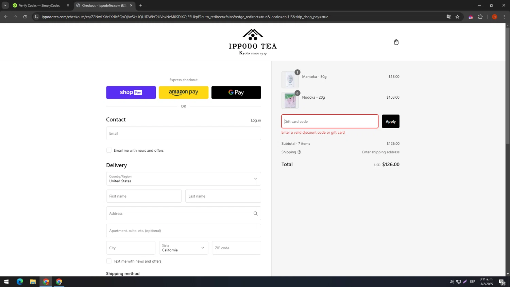Open the shopping bag cart icon
Screen dimensions: 510x287
[396, 42]
